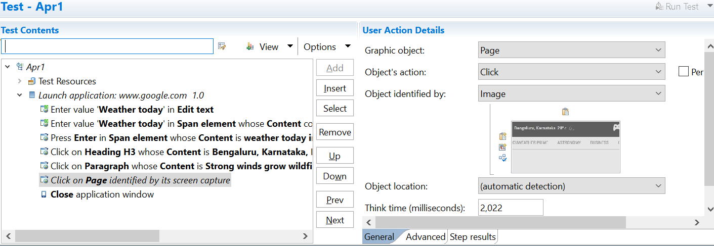Click the picture-with-star icon left of the image
714x246 pixels.
click(x=502, y=147)
